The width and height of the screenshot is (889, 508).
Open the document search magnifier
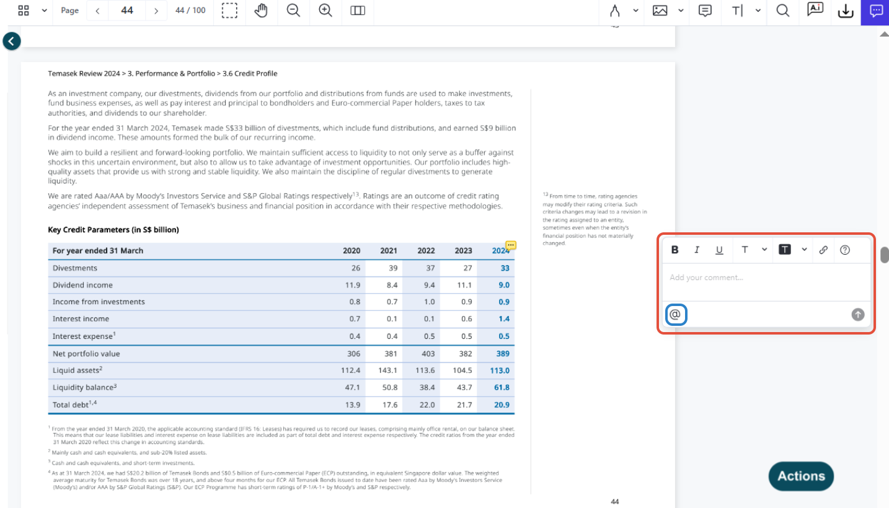pyautogui.click(x=783, y=11)
